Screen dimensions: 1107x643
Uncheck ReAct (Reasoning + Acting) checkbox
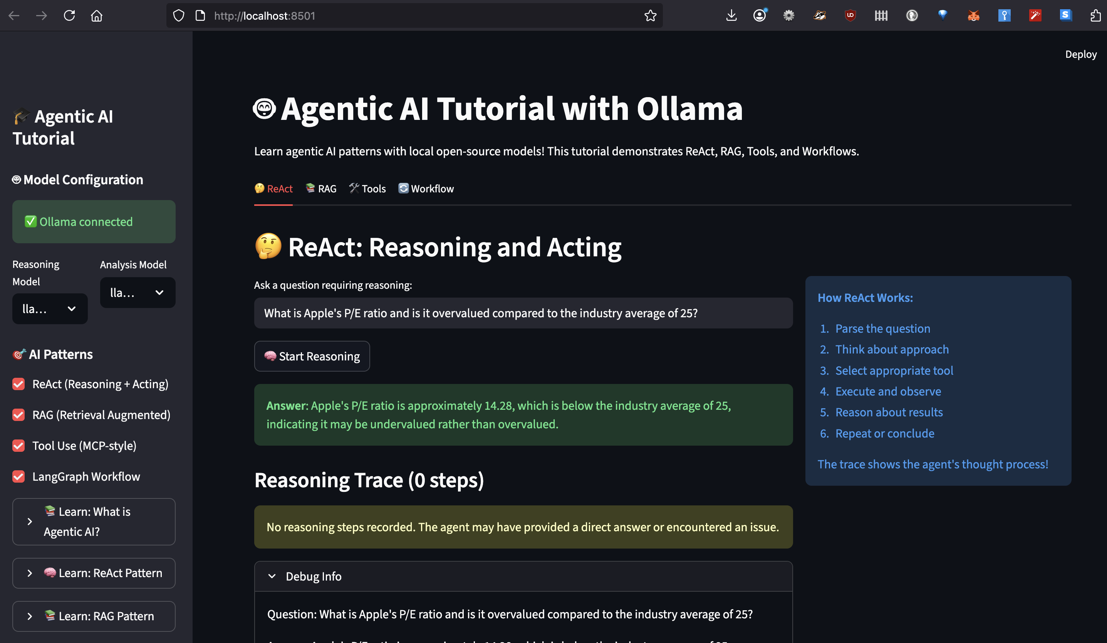pos(18,384)
